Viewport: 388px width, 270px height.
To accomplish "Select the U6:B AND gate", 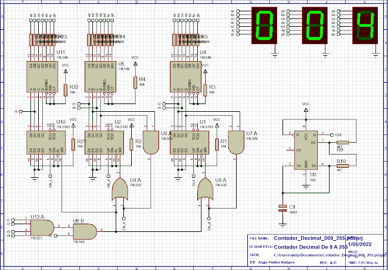I will (x=85, y=231).
